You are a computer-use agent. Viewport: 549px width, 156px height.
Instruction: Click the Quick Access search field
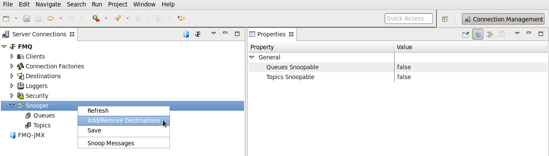pyautogui.click(x=408, y=18)
